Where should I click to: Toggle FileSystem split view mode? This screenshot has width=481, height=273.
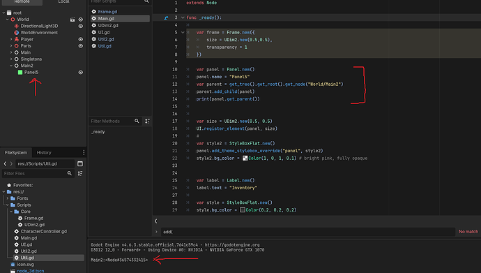coord(80,164)
